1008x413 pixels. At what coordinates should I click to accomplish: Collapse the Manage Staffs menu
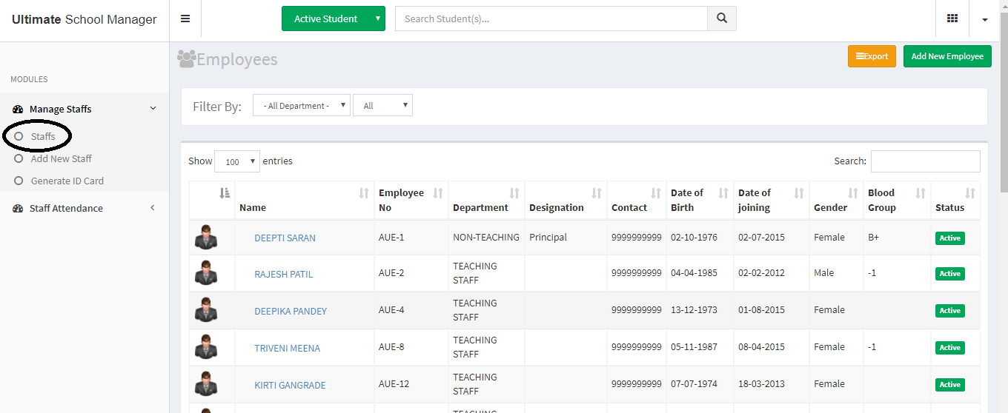point(84,109)
